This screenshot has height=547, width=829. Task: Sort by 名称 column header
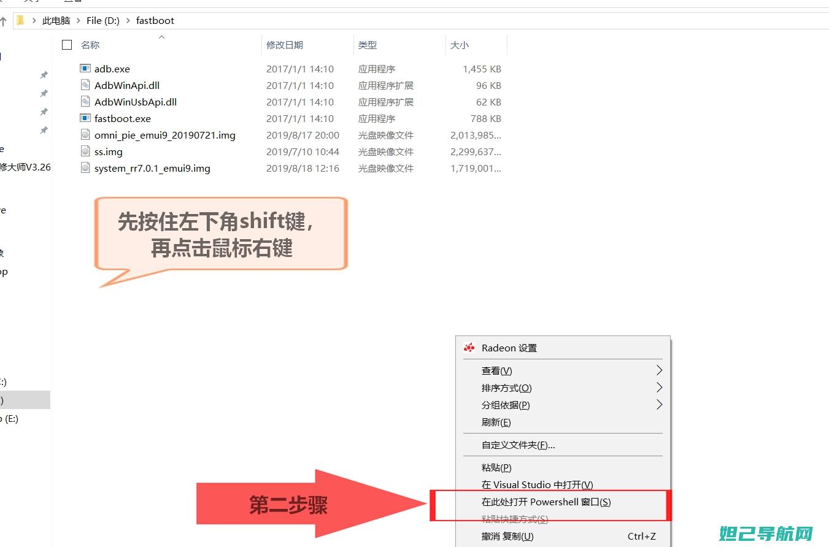point(90,45)
